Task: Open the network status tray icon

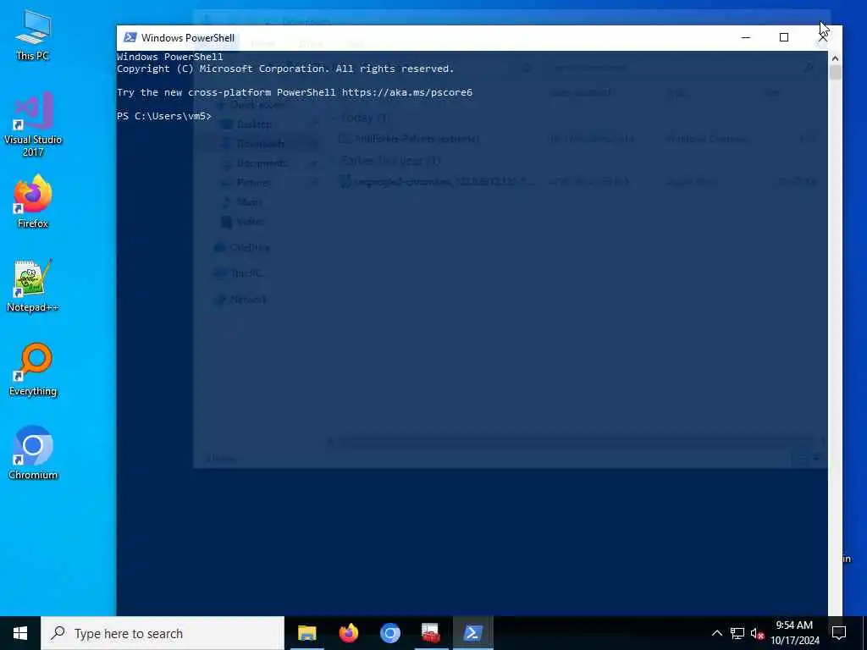Action: click(737, 633)
